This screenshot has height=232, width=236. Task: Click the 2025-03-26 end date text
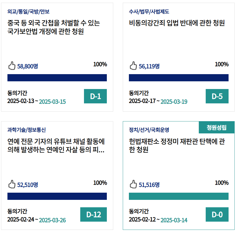tap(52, 220)
